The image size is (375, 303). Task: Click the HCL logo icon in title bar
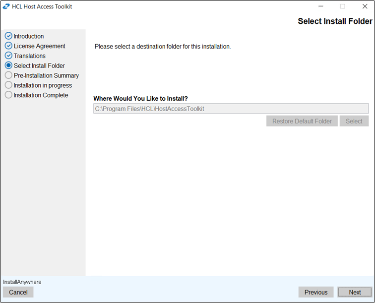[6, 6]
